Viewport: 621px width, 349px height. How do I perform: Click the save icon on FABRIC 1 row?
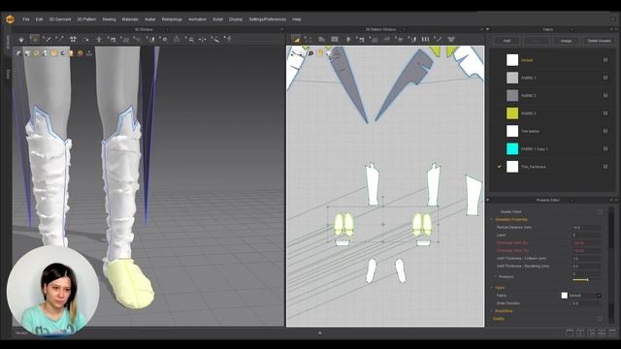[x=605, y=78]
